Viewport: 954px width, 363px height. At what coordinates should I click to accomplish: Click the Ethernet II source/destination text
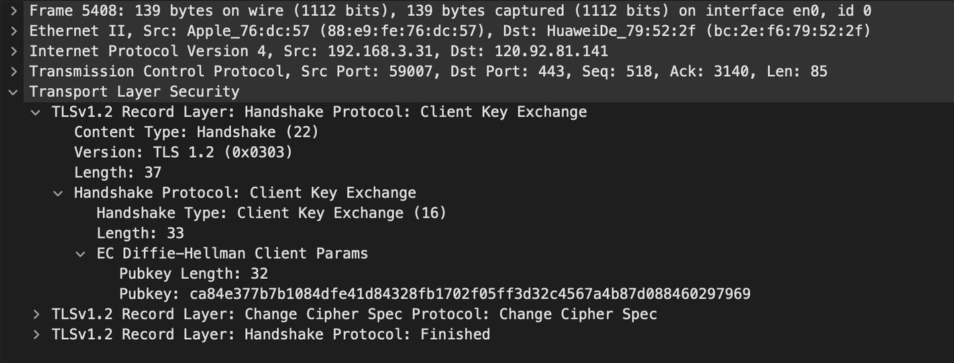(450, 31)
